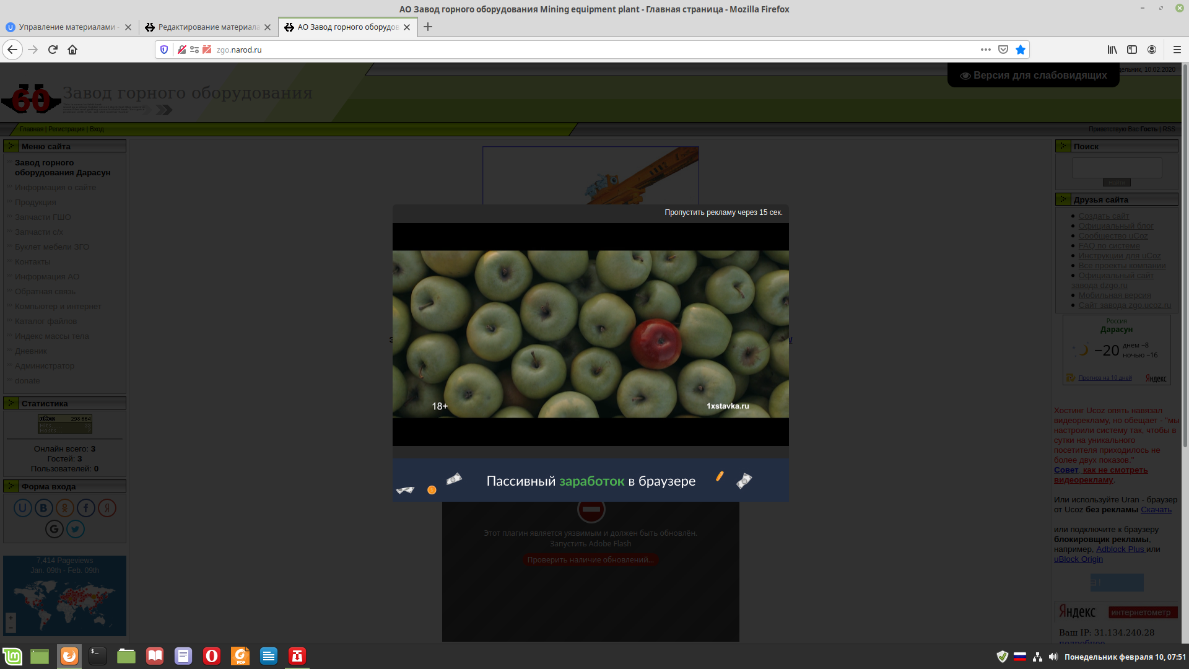Image resolution: width=1189 pixels, height=669 pixels.
Task: Click in the URL address bar
Action: click(x=557, y=50)
